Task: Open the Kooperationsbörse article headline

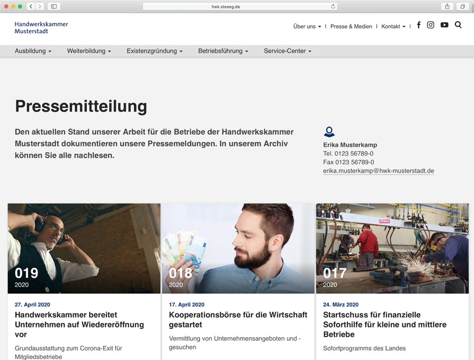Action: tap(238, 319)
